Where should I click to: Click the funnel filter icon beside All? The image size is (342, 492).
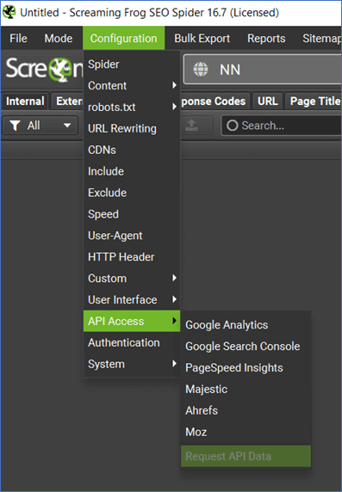15,126
